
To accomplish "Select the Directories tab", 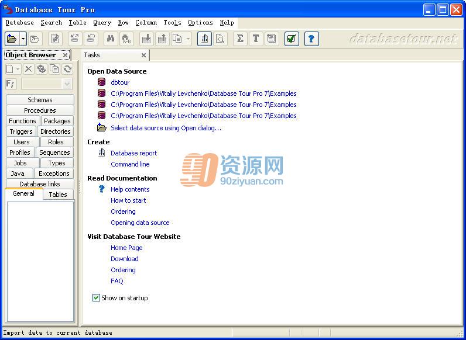I will pyautogui.click(x=55, y=131).
